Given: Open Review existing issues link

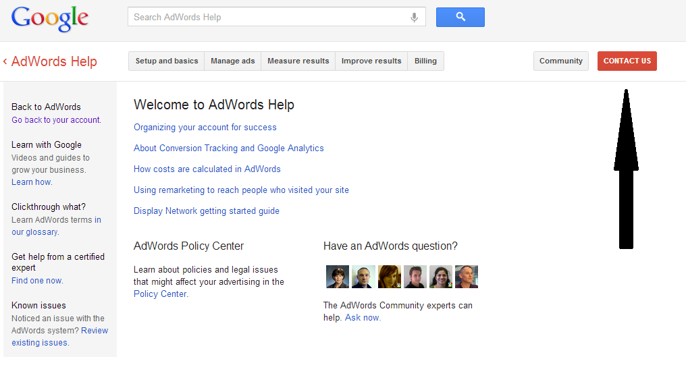Looking at the screenshot, I should (60, 337).
